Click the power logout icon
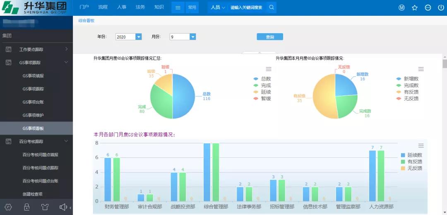447x215 pixels. pyautogui.click(x=441, y=7)
